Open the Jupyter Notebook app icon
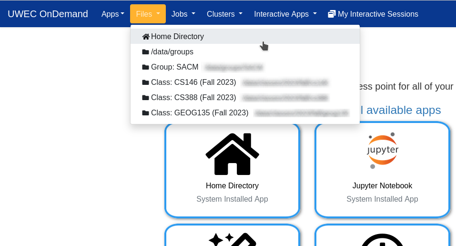Viewport: 456px width, 246px height. coord(382,151)
